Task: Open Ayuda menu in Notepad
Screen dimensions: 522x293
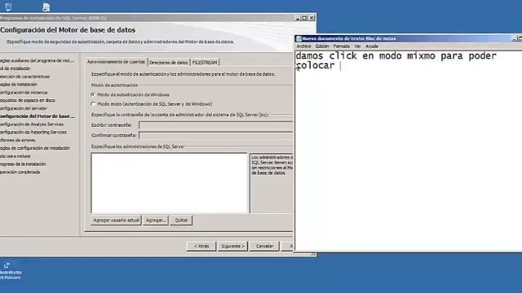Action: [x=372, y=46]
